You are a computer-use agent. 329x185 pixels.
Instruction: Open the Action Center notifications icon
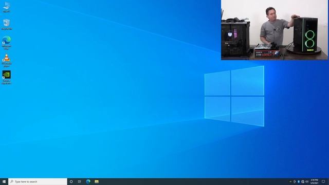point(323,181)
